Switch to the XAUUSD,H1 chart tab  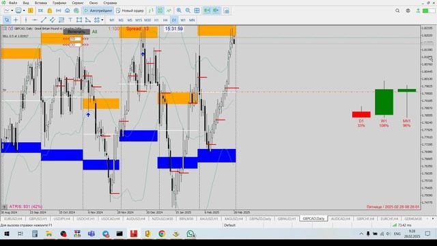pos(209,219)
